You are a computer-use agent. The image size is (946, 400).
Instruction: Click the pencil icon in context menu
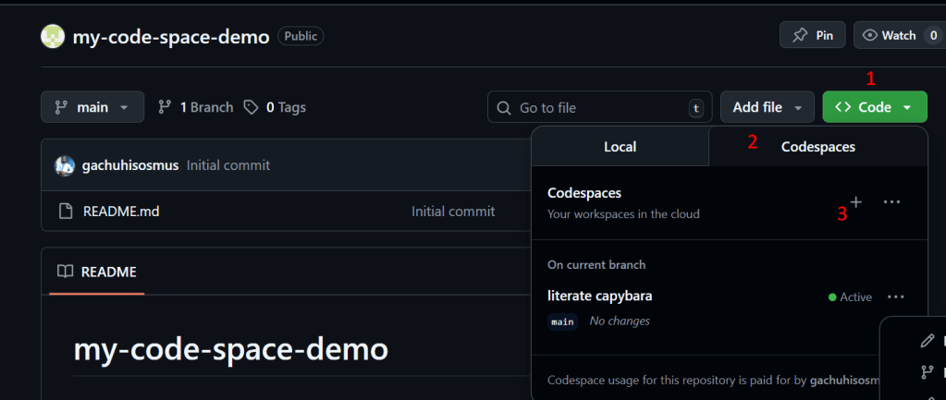[927, 341]
